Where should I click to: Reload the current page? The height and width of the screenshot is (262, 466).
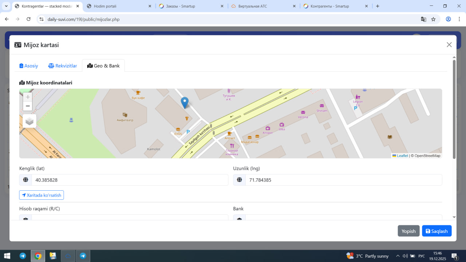(28, 19)
